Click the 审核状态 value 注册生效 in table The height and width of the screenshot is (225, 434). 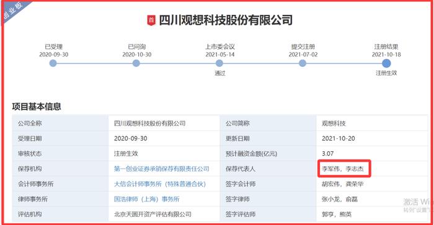126,154
